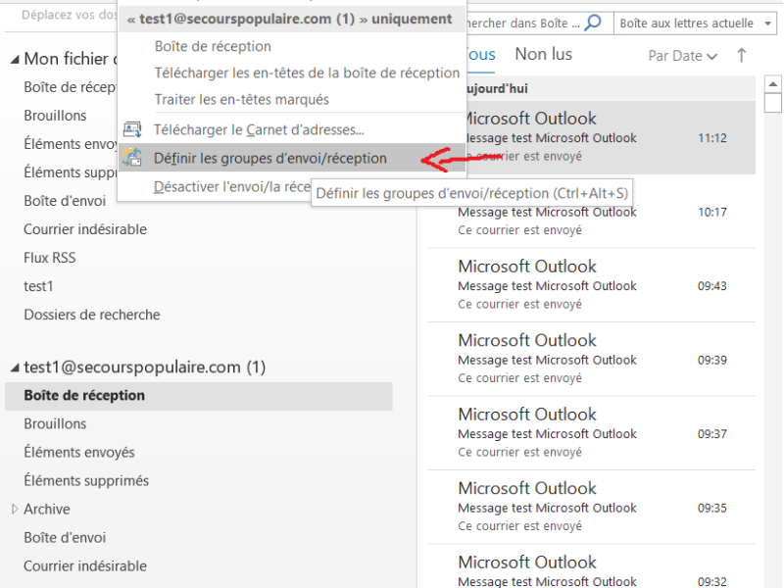Select the bold Boîte de réception folder
Screen dimensions: 784x588
pos(199,396)
